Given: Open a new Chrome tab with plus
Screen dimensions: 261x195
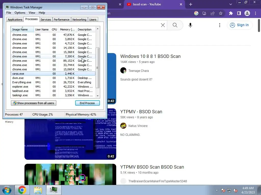Looking at the screenshot, I should point(191,4).
